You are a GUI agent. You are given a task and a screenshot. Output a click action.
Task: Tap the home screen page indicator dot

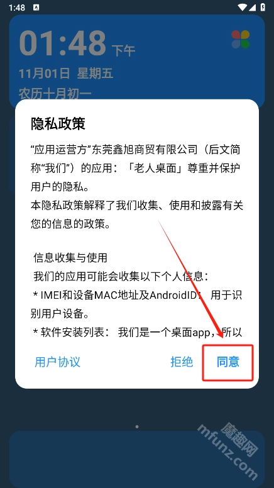[x=137, y=427]
